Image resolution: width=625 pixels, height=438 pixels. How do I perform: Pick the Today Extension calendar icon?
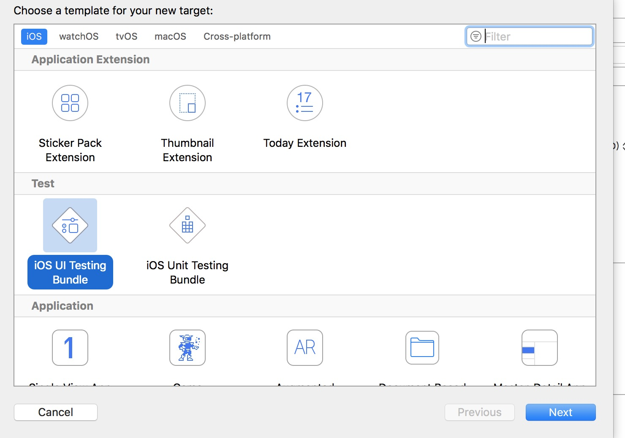pyautogui.click(x=305, y=103)
